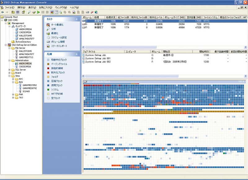Click the Console Root folder icon
The height and width of the screenshot is (180, 248).
pos(2,17)
